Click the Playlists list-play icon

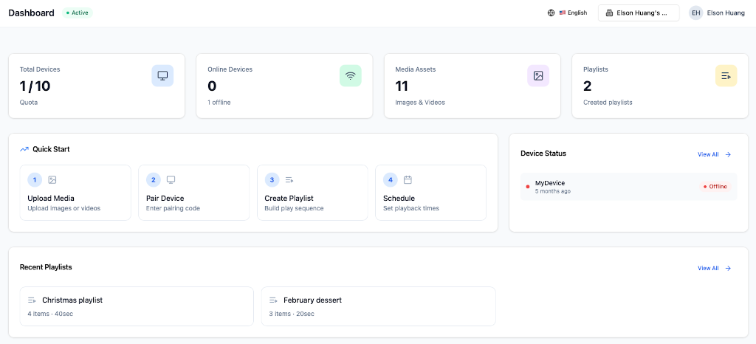(726, 75)
